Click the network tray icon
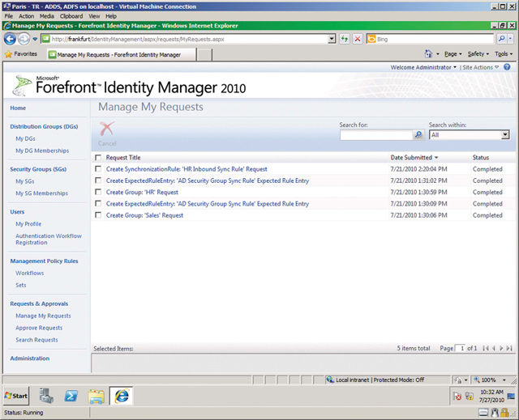 (469, 396)
